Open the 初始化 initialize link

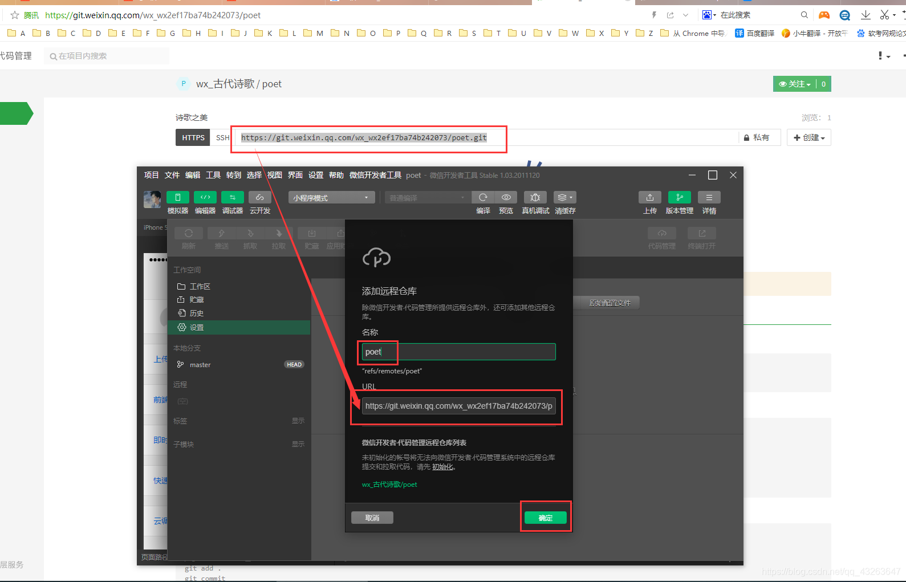(442, 467)
